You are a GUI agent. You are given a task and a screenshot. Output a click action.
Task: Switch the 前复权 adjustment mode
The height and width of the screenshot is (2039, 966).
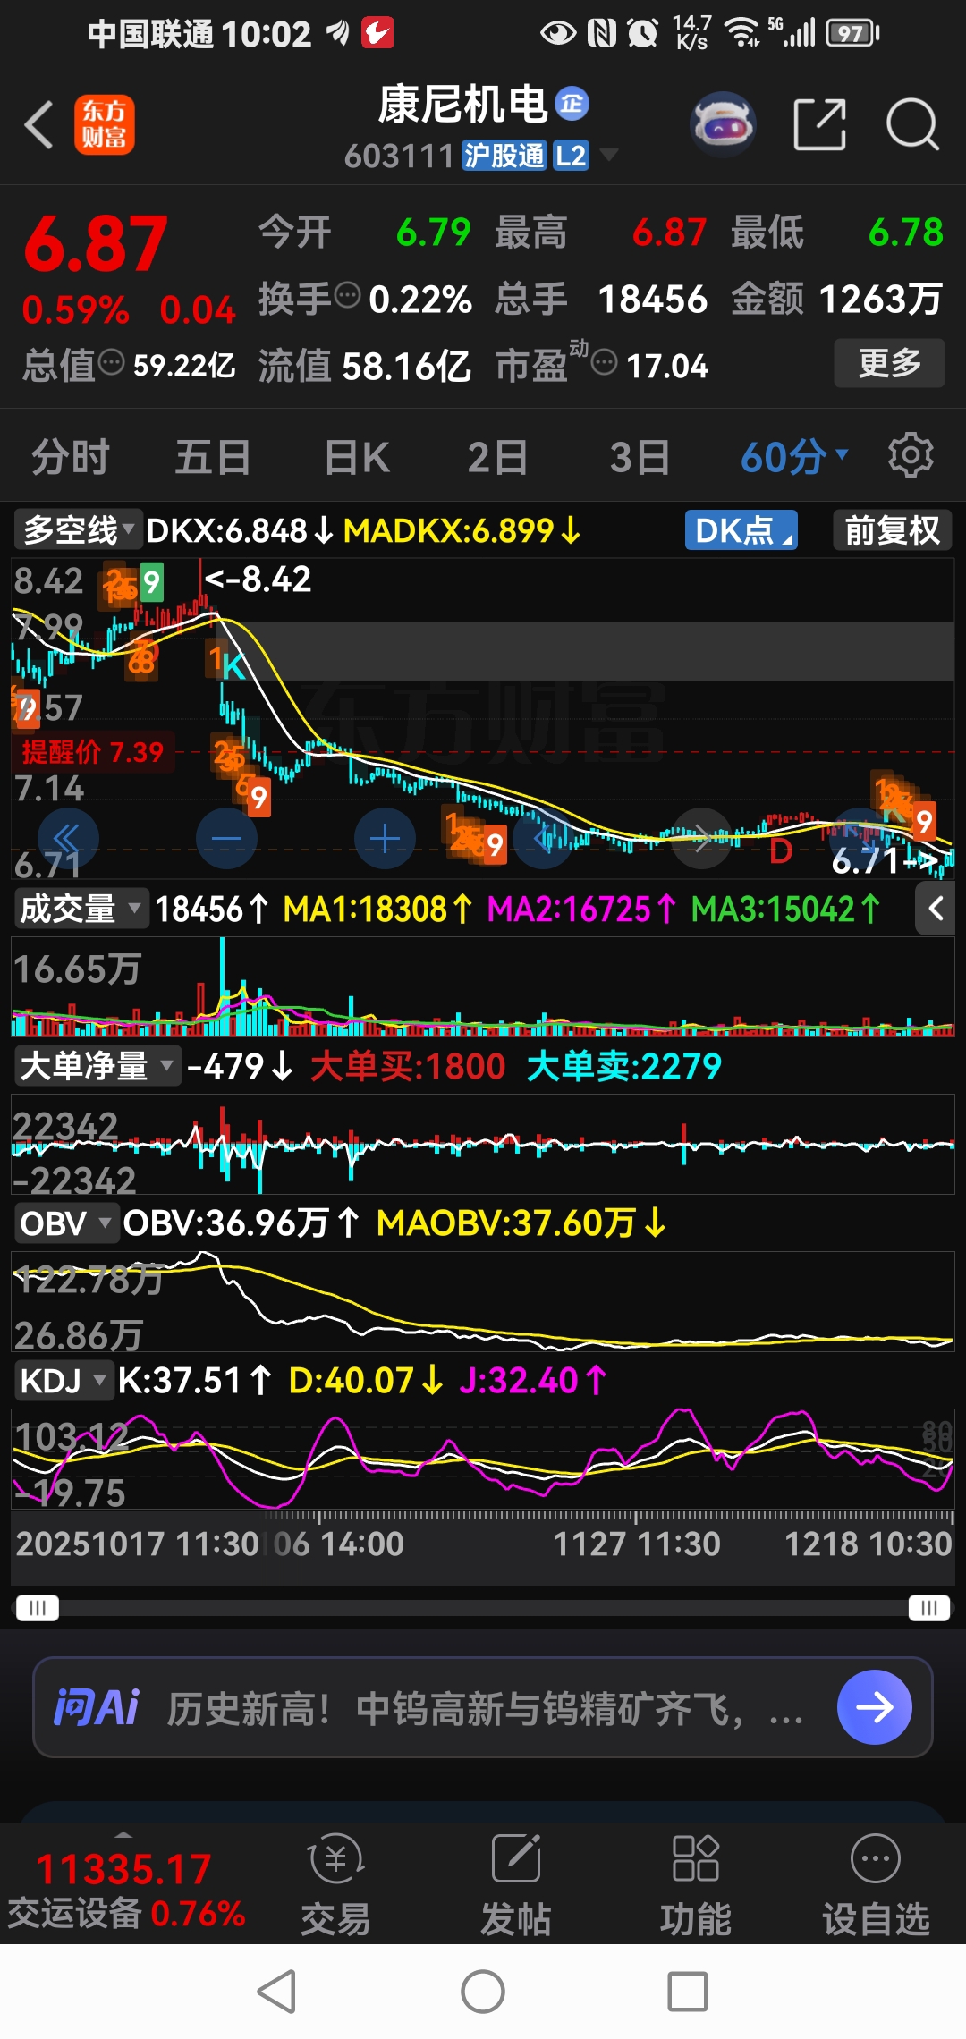coord(892,530)
